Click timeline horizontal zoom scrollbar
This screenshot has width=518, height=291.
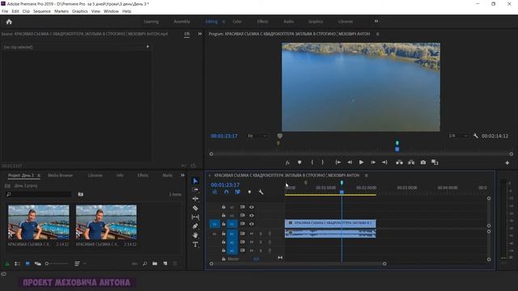298,264
